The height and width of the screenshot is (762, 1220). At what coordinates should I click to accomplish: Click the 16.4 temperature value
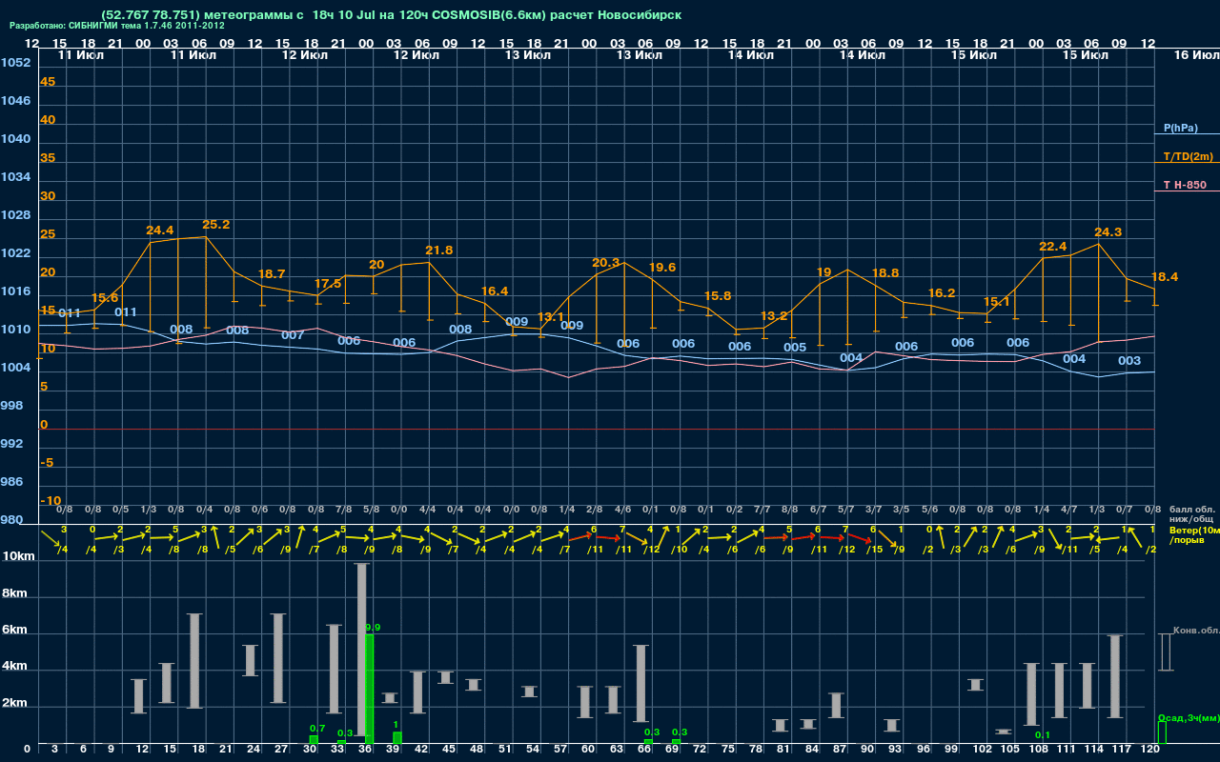pos(495,291)
